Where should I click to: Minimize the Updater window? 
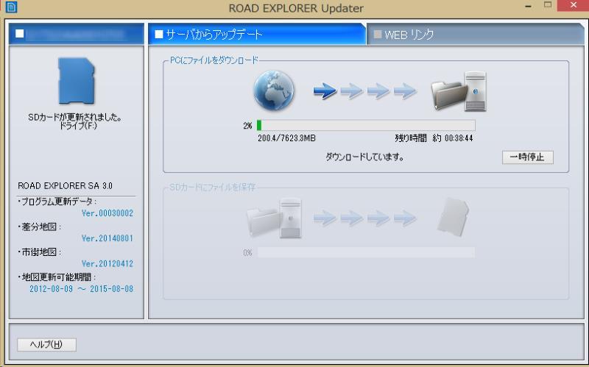528,6
